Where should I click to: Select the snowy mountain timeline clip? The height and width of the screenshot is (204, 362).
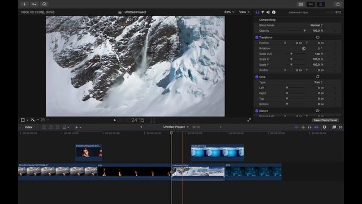(x=198, y=172)
